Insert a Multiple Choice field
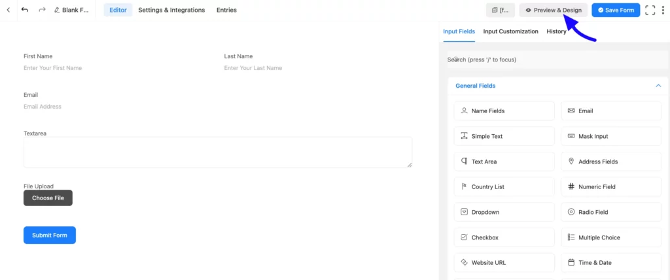Image resolution: width=670 pixels, height=280 pixels. click(x=610, y=237)
